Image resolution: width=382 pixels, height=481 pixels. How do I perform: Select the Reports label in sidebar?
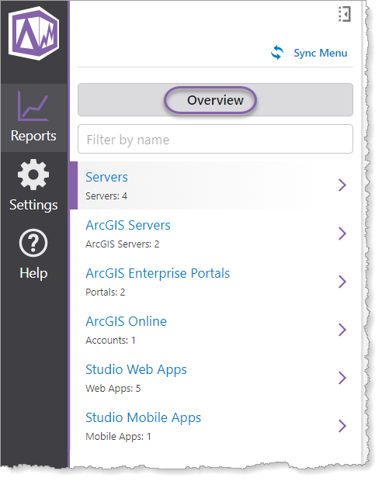(33, 136)
